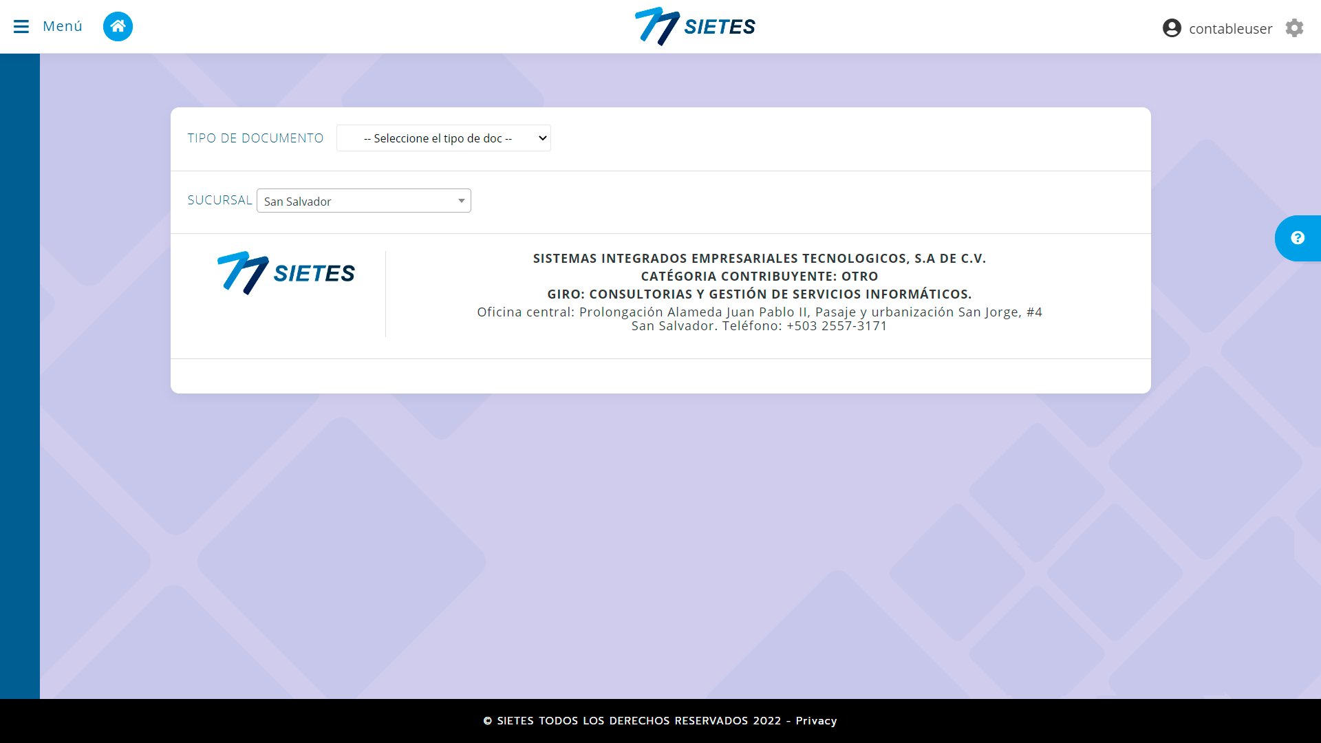Click the user avatar next to contableuser
Image resolution: width=1321 pixels, height=743 pixels.
[x=1172, y=28]
